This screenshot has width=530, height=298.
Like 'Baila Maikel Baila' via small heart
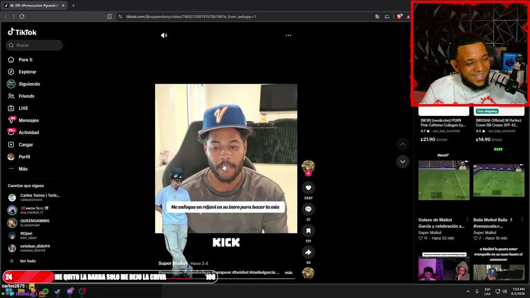point(476,238)
